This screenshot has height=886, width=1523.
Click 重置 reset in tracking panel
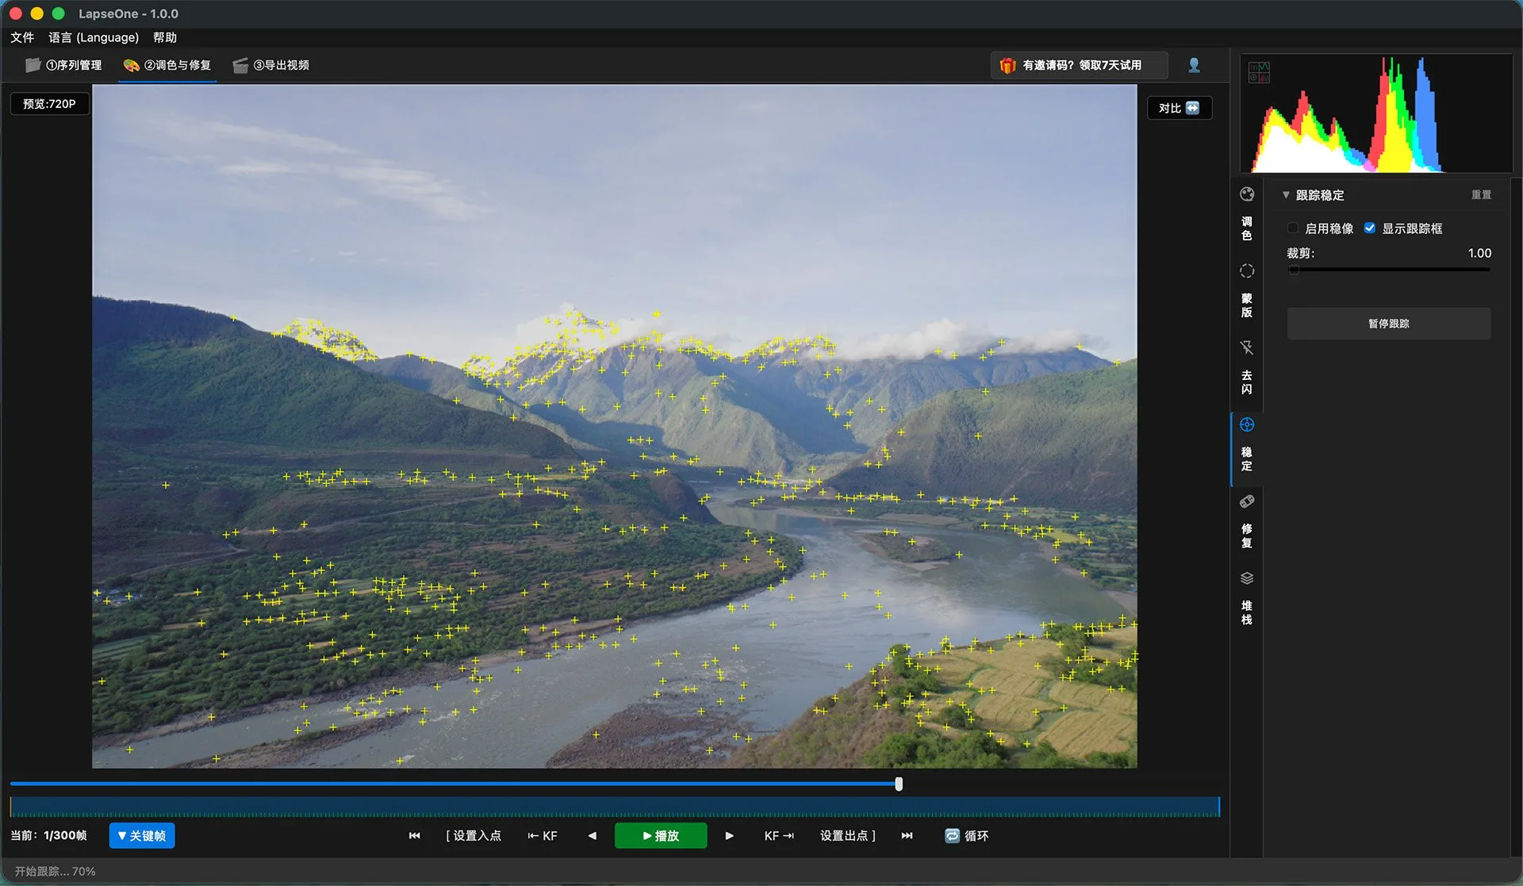click(x=1481, y=195)
